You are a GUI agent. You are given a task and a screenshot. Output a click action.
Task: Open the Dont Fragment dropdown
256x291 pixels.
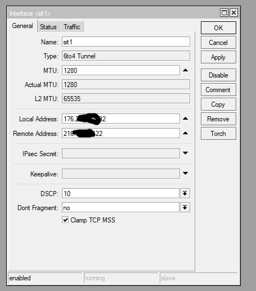click(x=185, y=207)
